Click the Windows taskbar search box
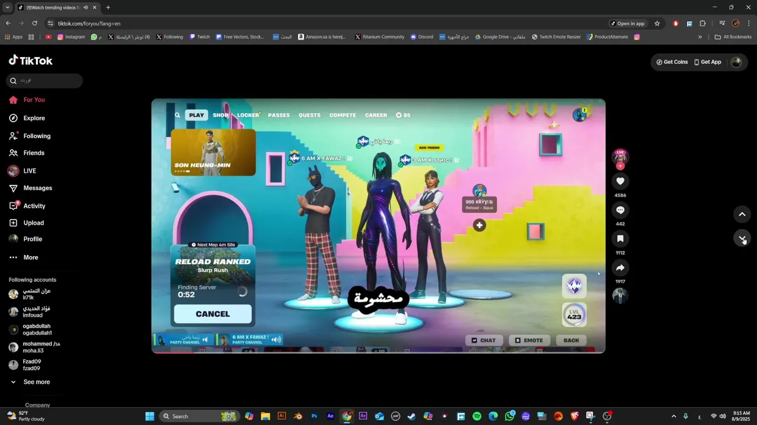 coord(200,416)
